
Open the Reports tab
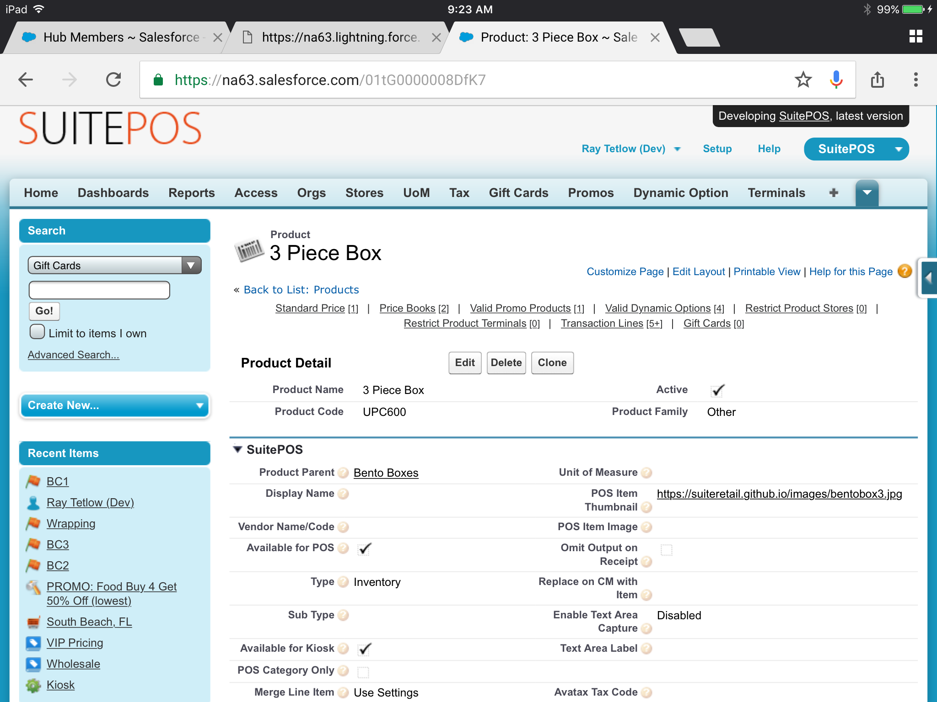(x=191, y=193)
